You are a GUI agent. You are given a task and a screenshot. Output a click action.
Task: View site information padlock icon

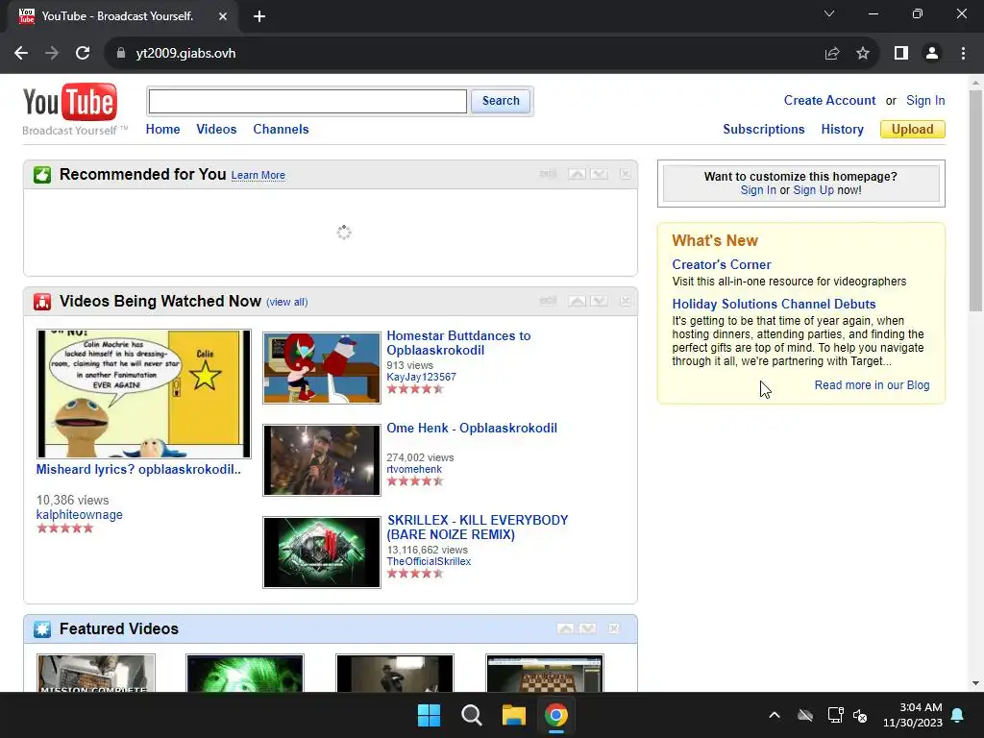pyautogui.click(x=121, y=54)
